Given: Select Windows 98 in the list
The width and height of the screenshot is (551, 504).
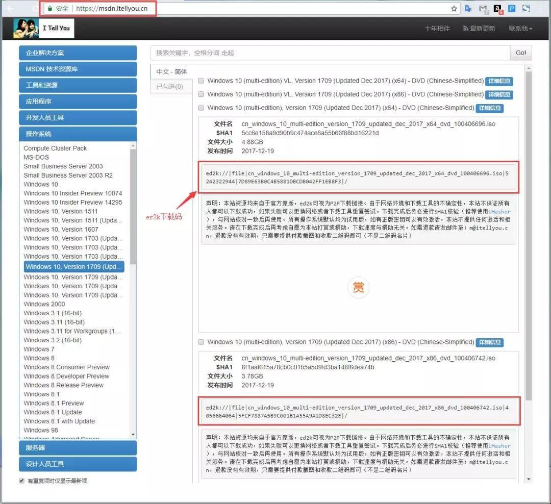Looking at the screenshot, I should tap(41, 430).
